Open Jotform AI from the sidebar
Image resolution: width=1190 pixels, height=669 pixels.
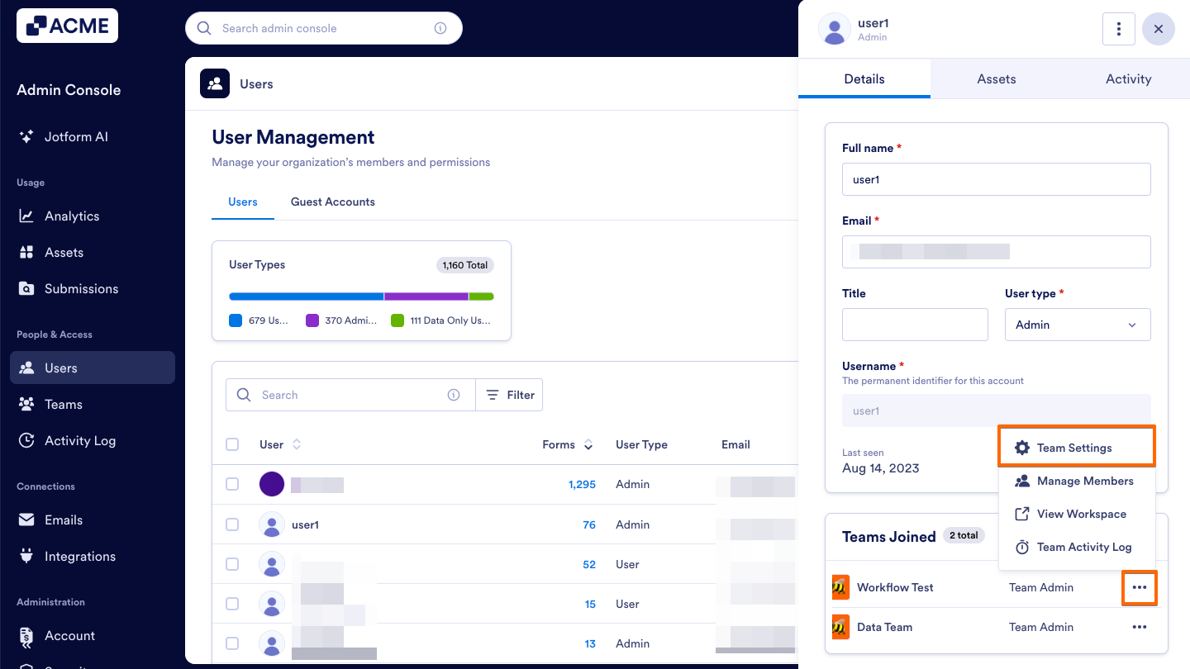click(77, 136)
